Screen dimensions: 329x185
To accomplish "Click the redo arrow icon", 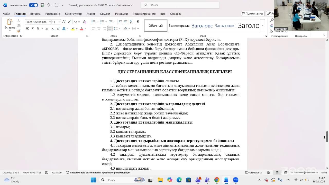I will (56, 5).
